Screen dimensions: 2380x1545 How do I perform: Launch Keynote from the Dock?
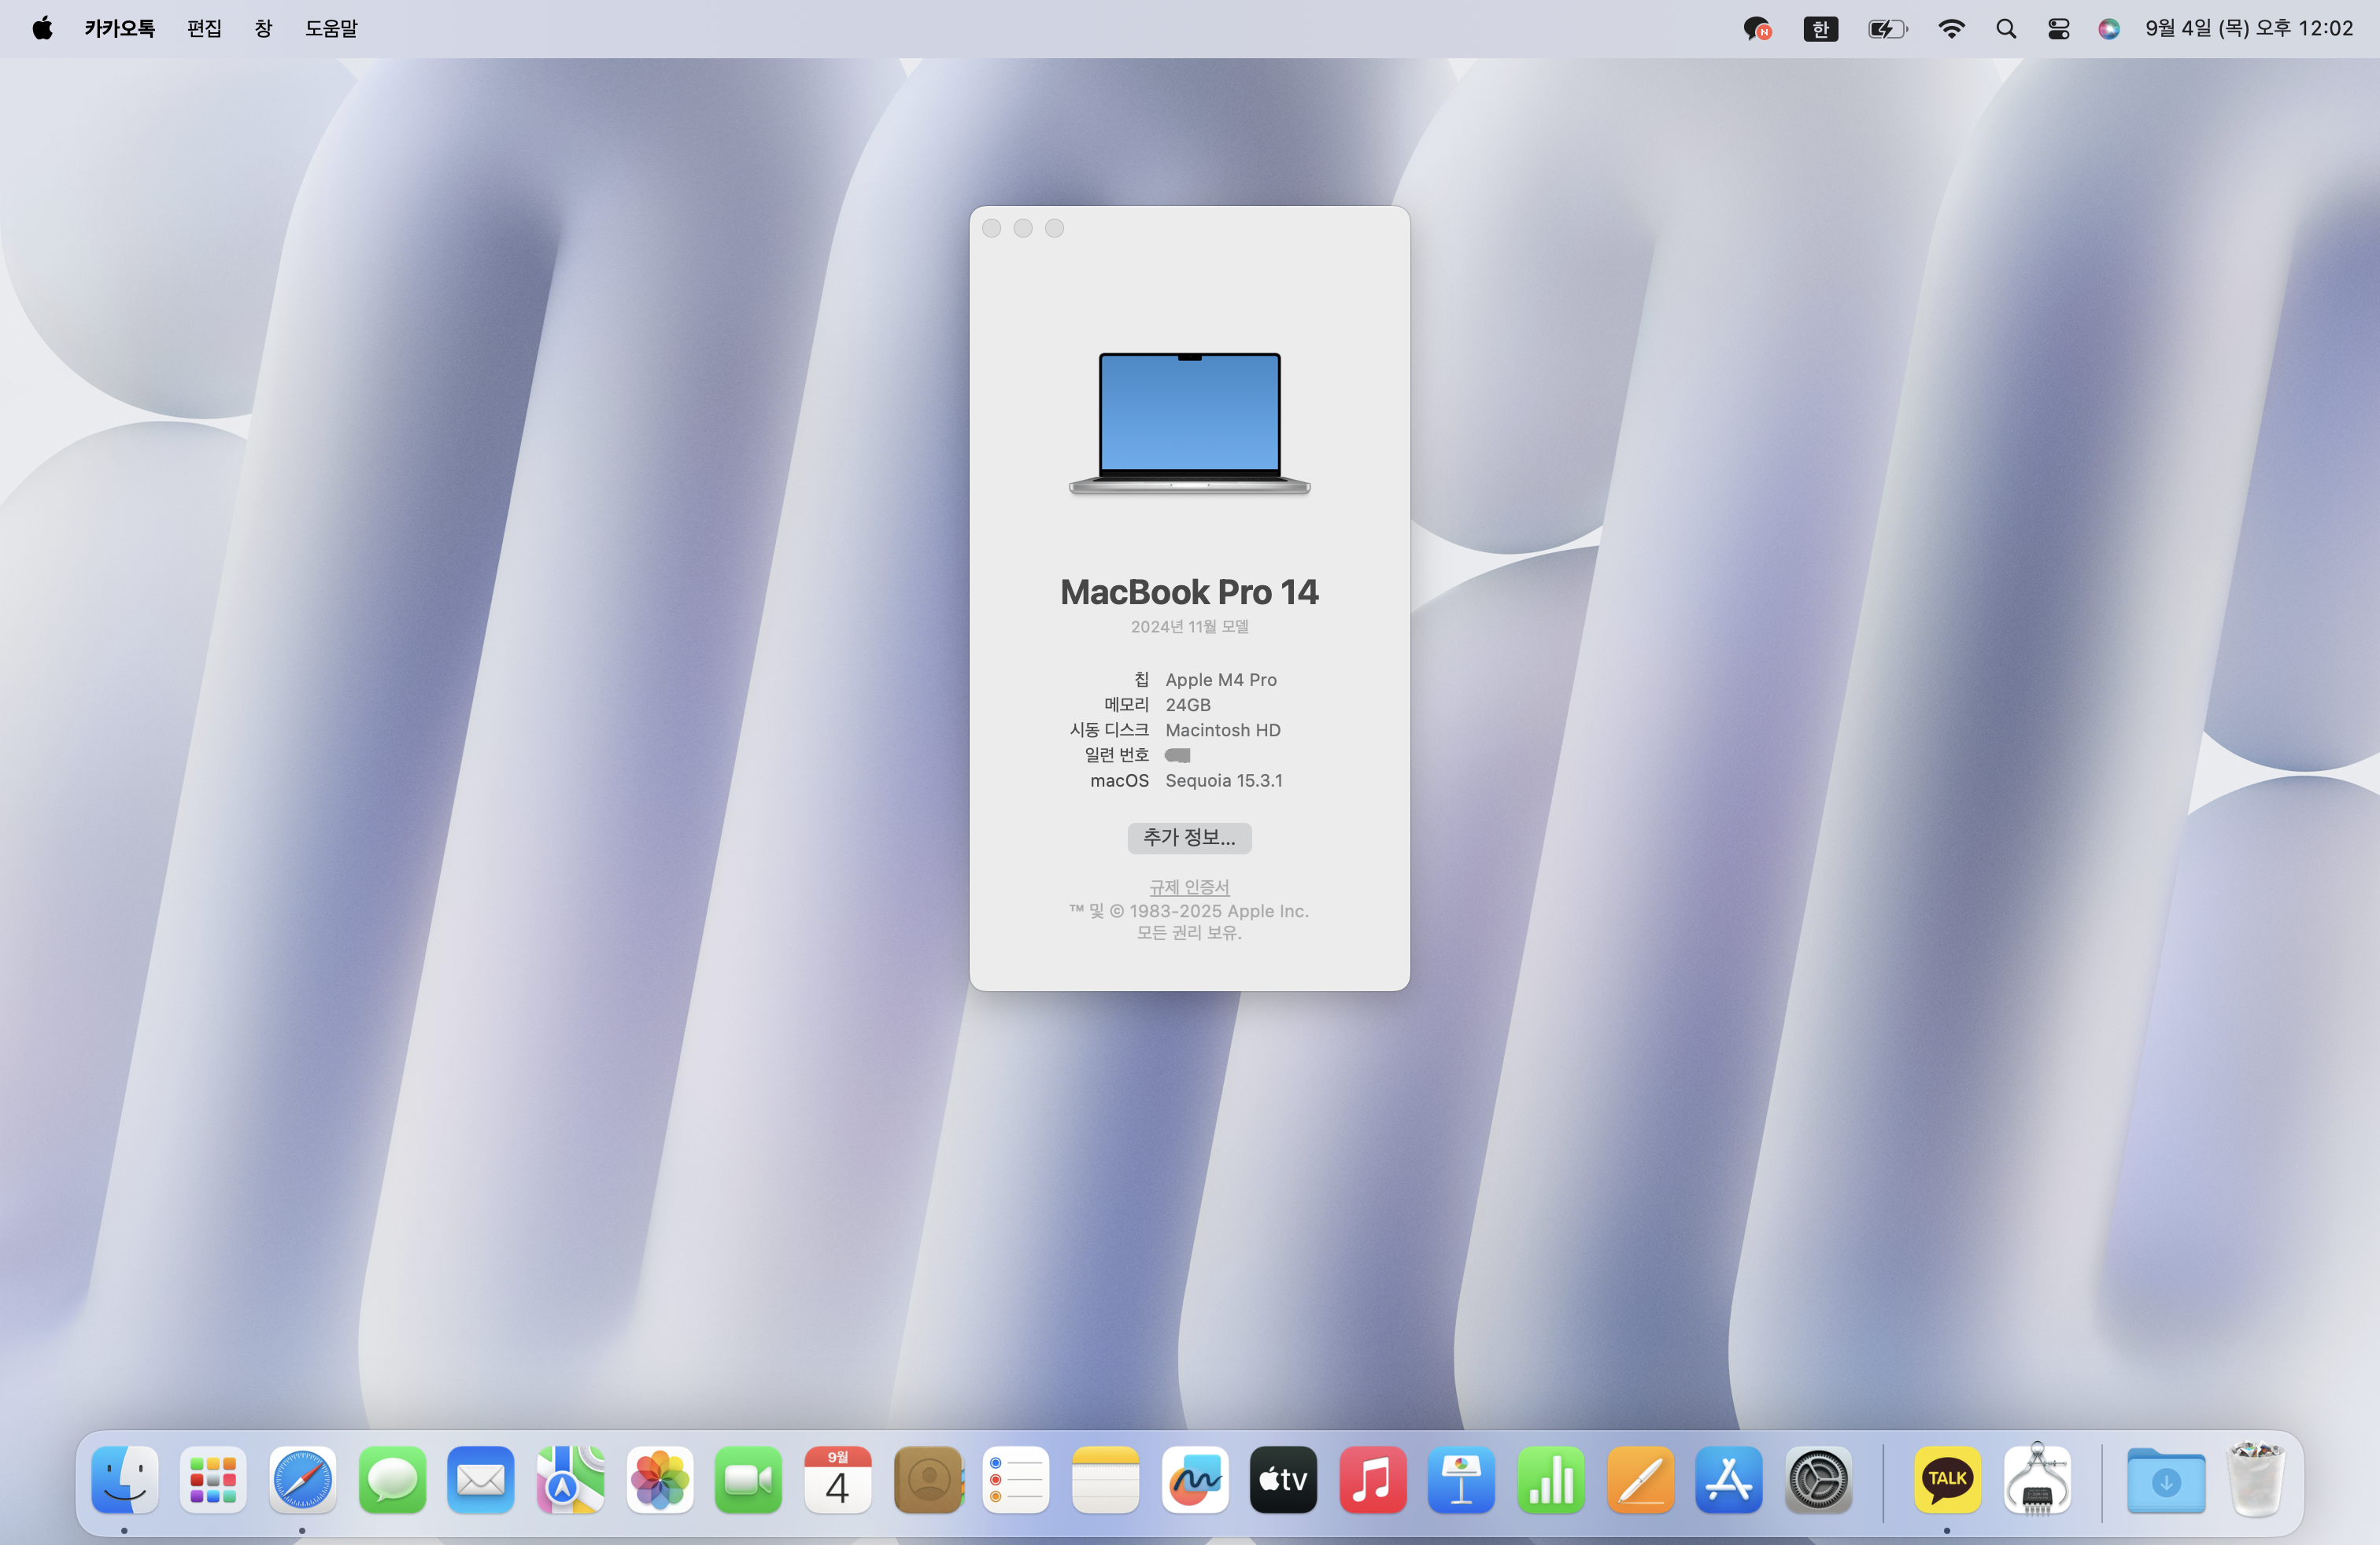click(1461, 1480)
